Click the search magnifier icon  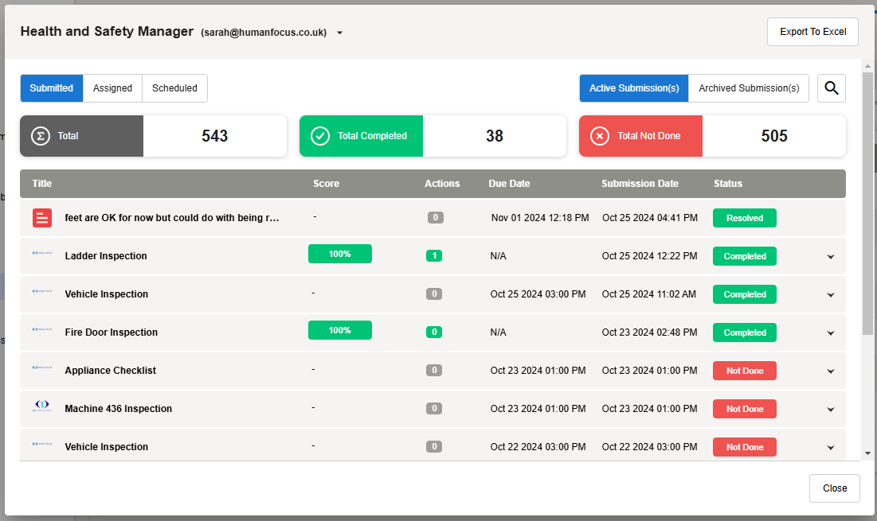832,88
